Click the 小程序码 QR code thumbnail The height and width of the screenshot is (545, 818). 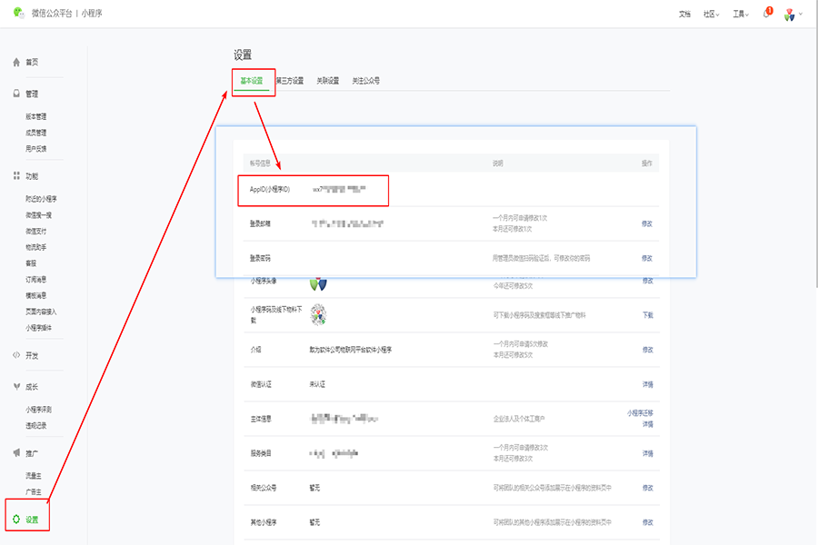318,314
